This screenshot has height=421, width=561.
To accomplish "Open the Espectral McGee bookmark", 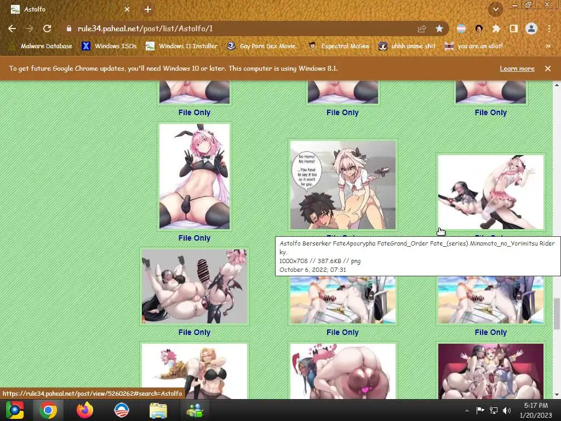I will 339,46.
